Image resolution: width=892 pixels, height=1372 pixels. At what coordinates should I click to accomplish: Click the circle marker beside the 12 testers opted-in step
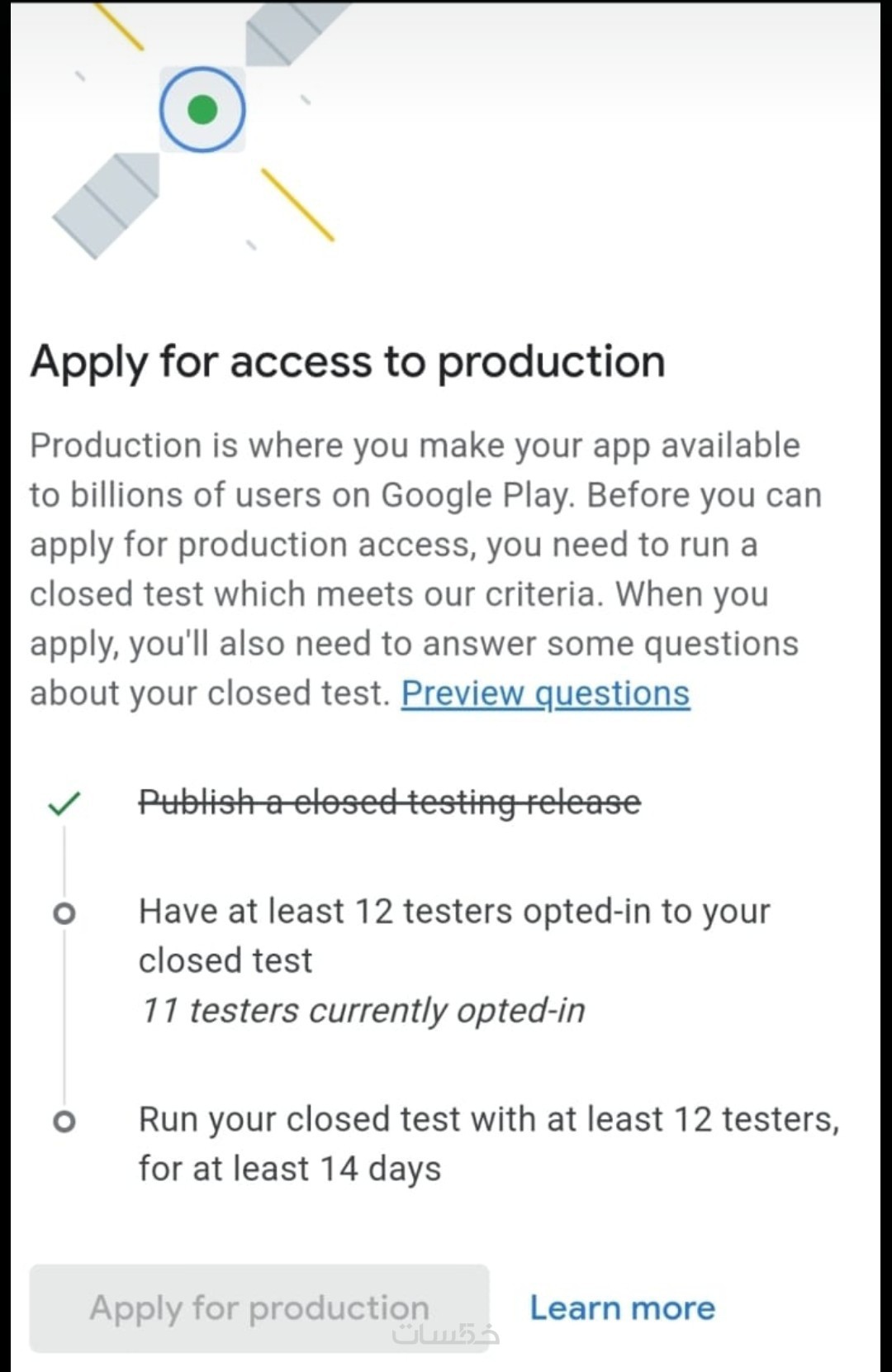64,913
